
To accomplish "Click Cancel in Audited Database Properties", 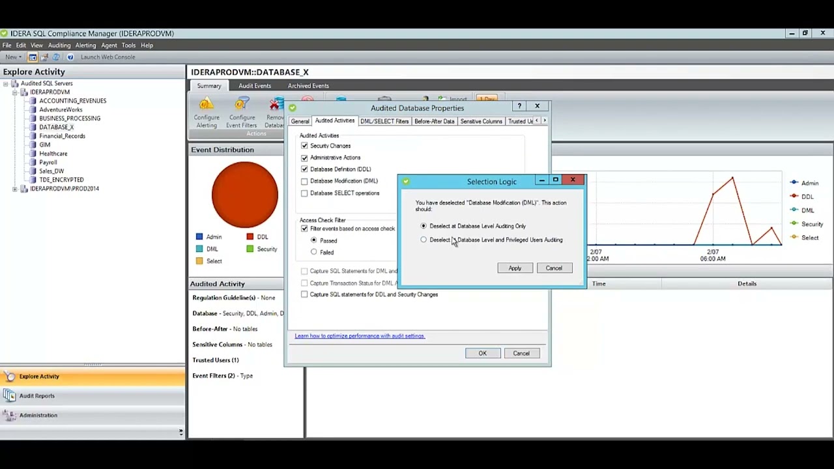I will click(521, 354).
